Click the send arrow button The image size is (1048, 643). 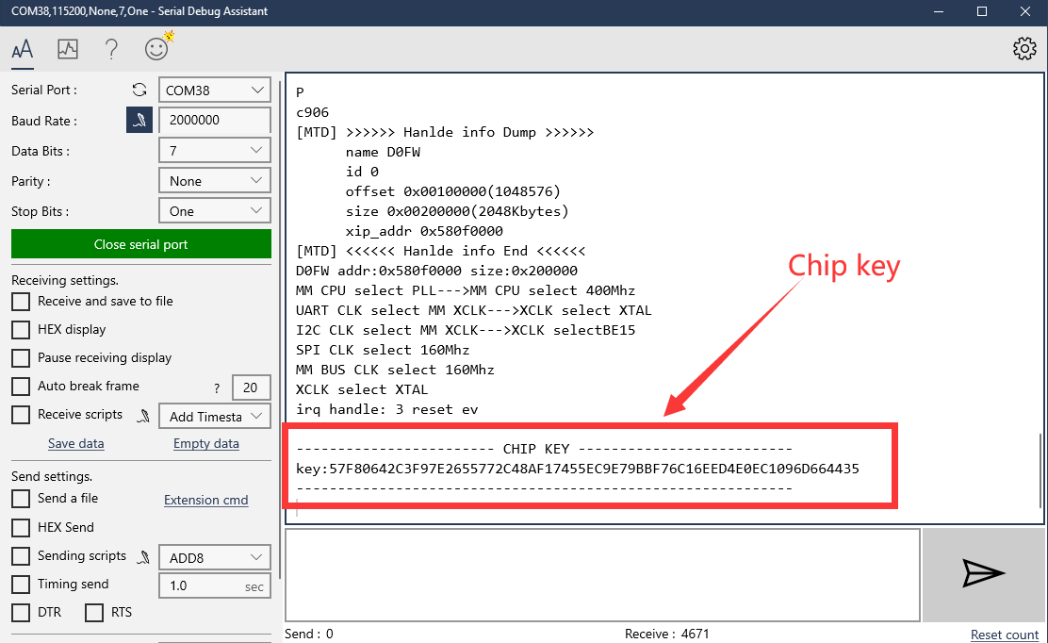pos(983,574)
